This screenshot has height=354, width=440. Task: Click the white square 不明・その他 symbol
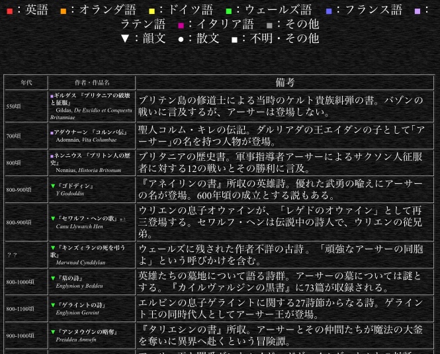pos(234,39)
